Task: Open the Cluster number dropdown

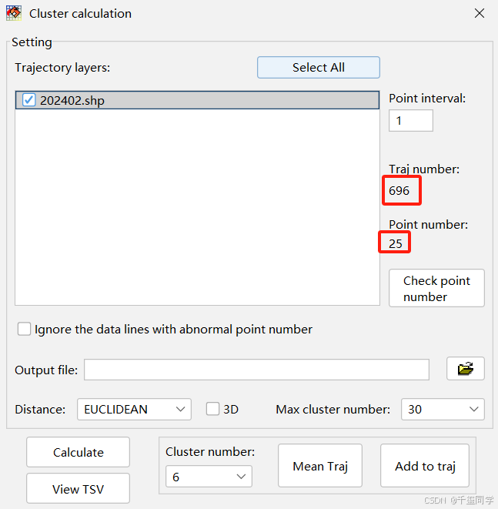Action: click(209, 476)
